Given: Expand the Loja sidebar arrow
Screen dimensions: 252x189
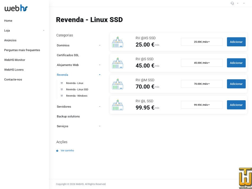Looking at the screenshot, I should pyautogui.click(x=44, y=30).
